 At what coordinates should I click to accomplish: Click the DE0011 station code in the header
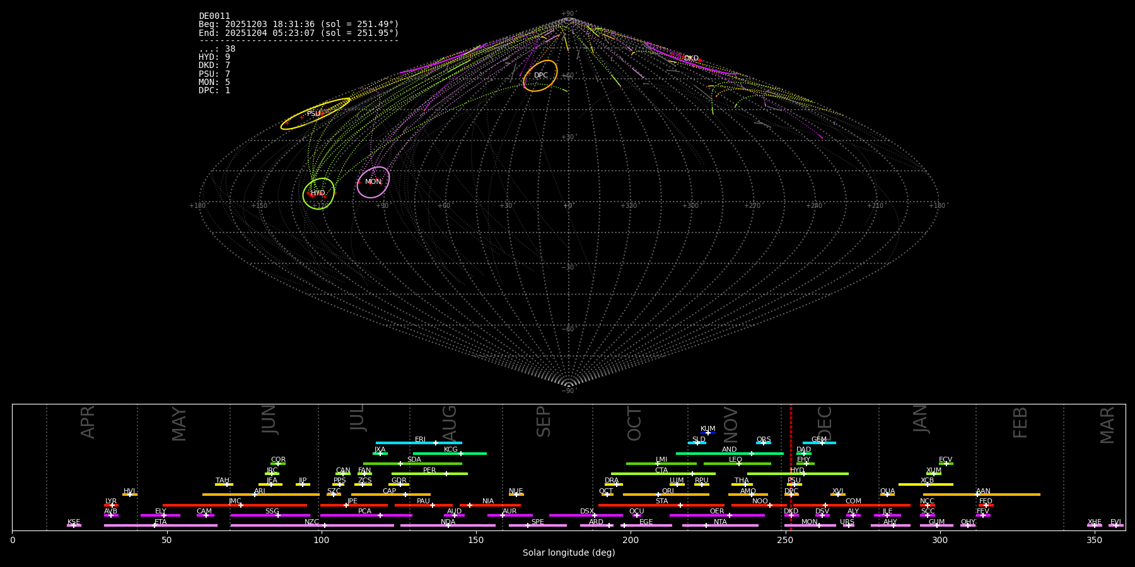[x=214, y=16]
